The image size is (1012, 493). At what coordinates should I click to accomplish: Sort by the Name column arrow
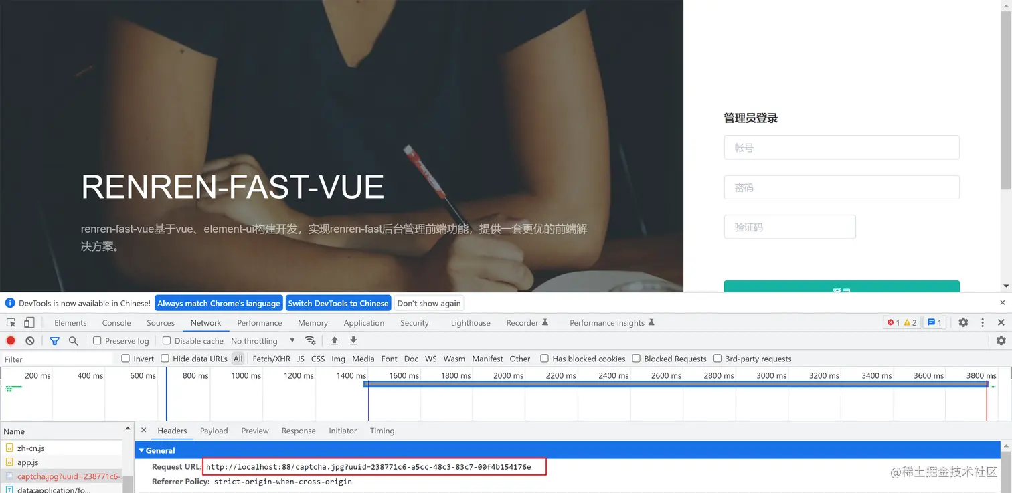(x=127, y=429)
